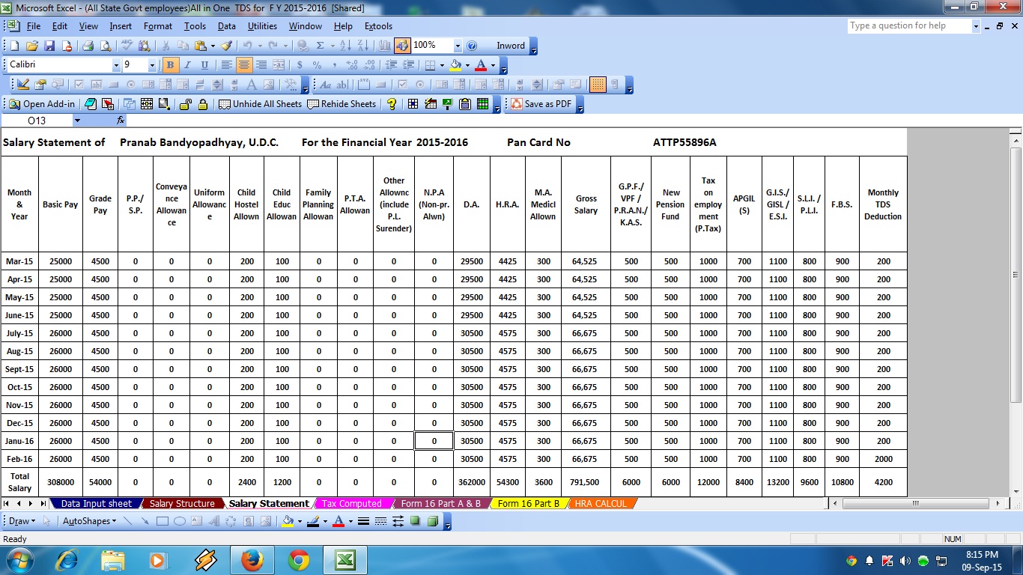Toggle Underline formatting
Image resolution: width=1023 pixels, height=575 pixels.
[x=204, y=65]
